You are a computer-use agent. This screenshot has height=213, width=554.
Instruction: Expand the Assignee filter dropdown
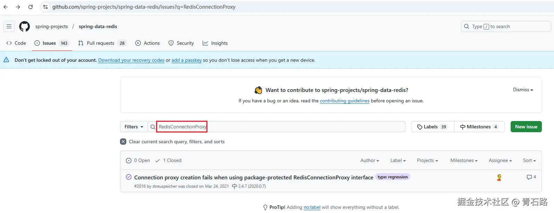500,160
